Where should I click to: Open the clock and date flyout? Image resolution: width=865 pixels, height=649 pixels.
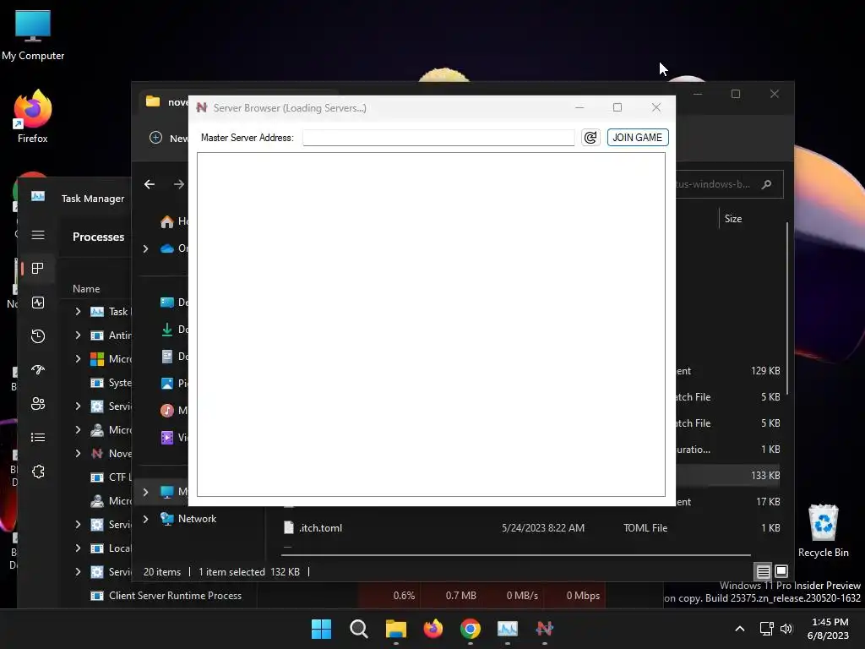[x=828, y=629]
